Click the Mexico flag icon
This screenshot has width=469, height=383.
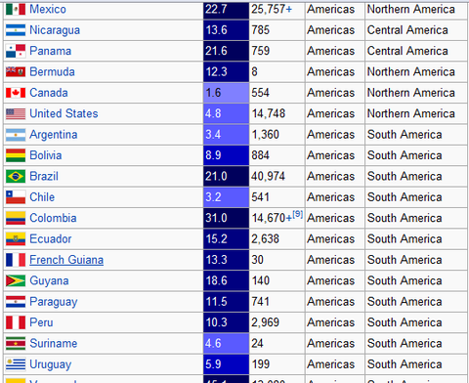click(x=16, y=9)
